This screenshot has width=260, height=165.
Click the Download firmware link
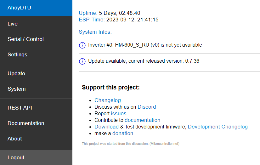[106, 127]
